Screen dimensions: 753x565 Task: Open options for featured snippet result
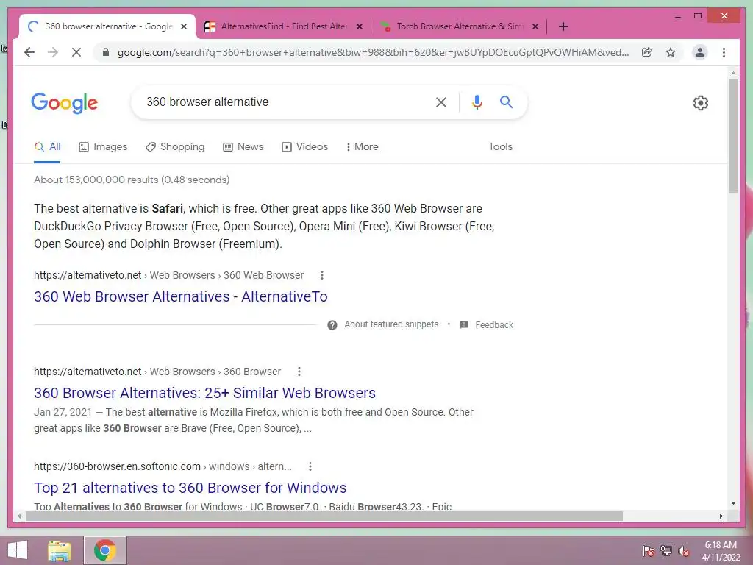click(322, 275)
